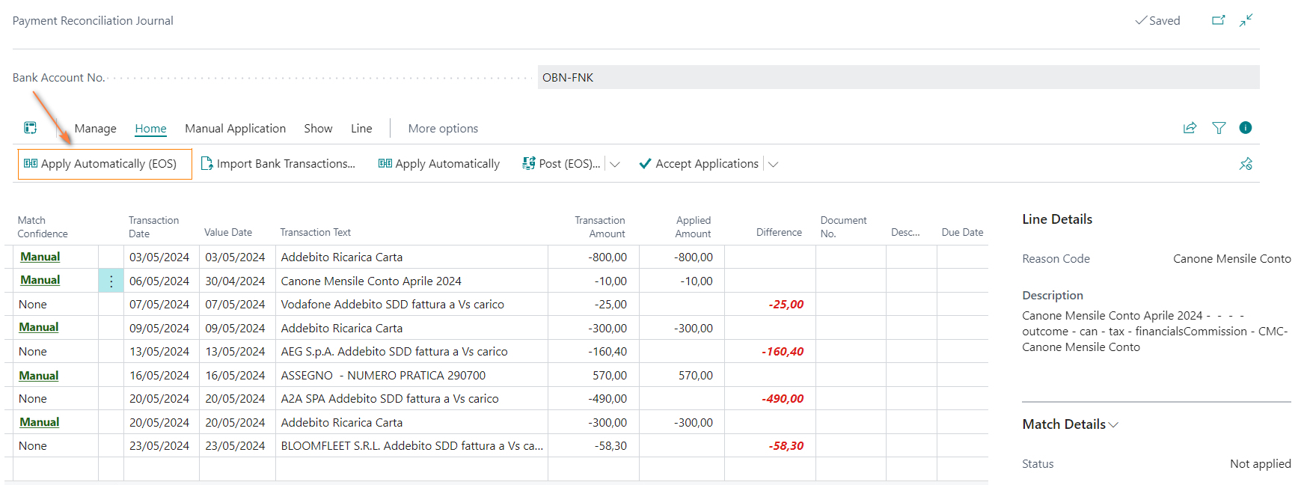Click the Match Confidence column header
1307x485 pixels.
tap(43, 227)
